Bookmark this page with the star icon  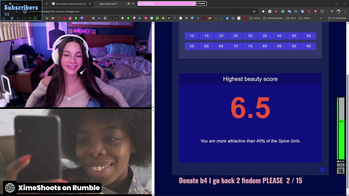click(254, 11)
